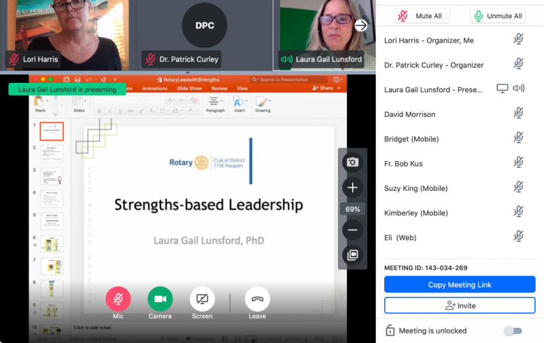
Task: Collapse the PowerPoint ribbon chevron
Action: pos(339,88)
